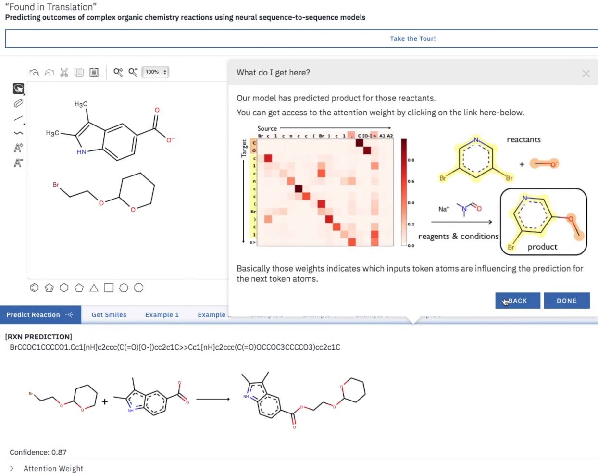This screenshot has height=476, width=598.
Task: Select the cyclopropane triangle template
Action: tap(94, 288)
